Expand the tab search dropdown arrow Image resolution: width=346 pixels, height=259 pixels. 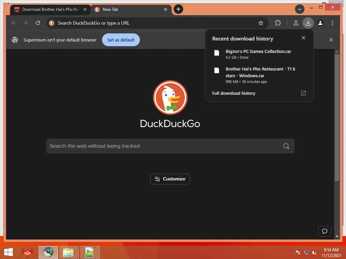point(299,9)
